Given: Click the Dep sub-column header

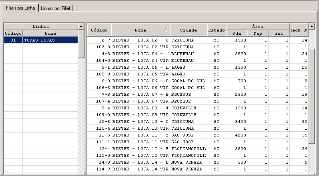Looking at the screenshot, I should click(258, 34).
